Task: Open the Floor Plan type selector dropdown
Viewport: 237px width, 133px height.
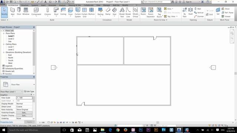Action: pos(34,85)
